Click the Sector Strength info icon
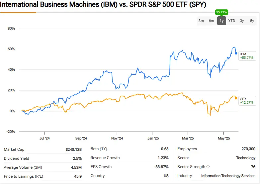The height and width of the screenshot is (184, 260). point(208,167)
